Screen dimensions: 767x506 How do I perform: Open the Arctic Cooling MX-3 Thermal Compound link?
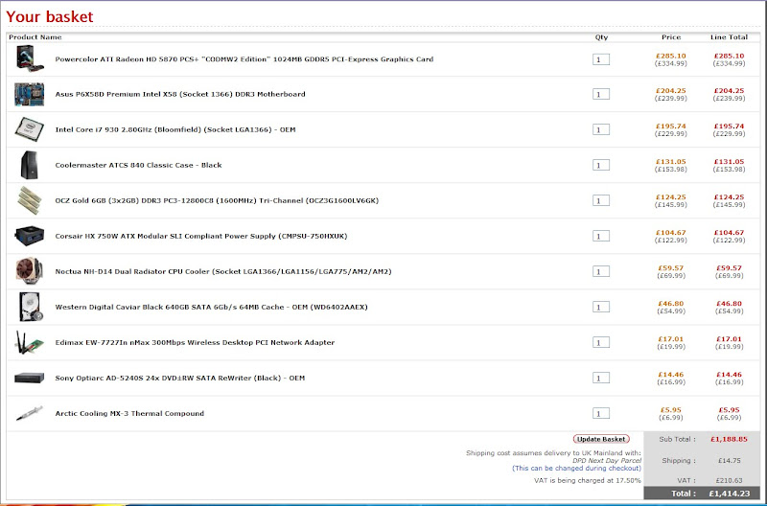click(x=129, y=414)
